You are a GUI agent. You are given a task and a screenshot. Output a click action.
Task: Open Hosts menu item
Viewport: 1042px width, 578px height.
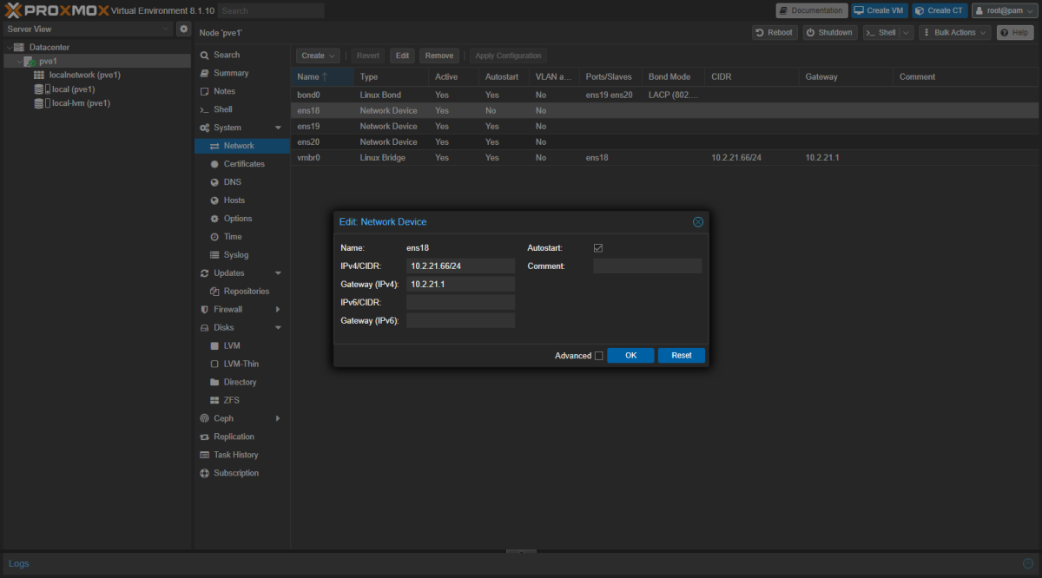coord(241,200)
